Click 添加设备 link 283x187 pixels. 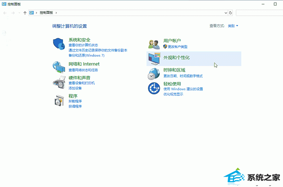[75, 88]
